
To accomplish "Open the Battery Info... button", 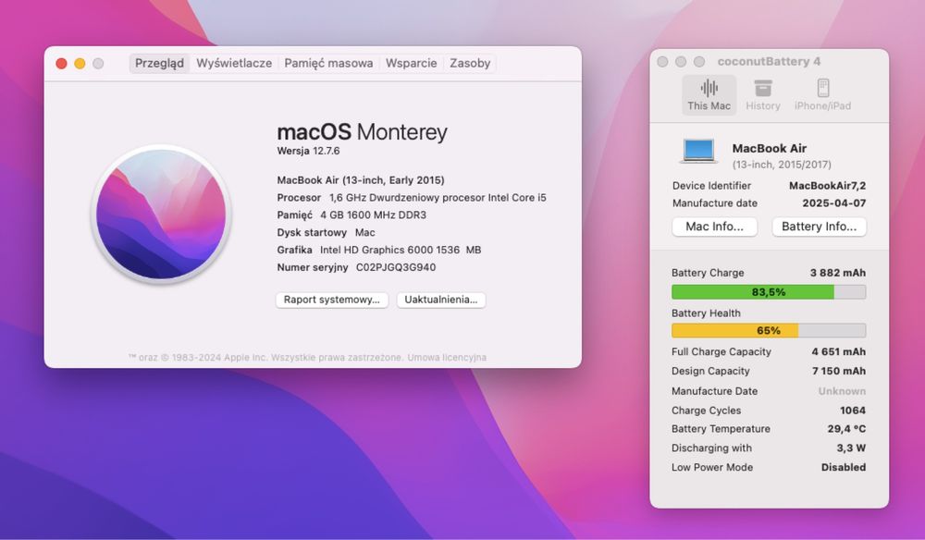I will coord(819,227).
